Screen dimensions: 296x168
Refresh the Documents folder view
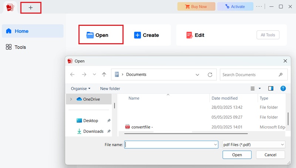pyautogui.click(x=210, y=75)
